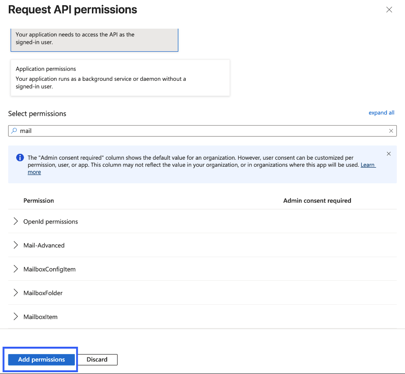The width and height of the screenshot is (405, 374).
Task: Close the Request API permissions panel
Action: coord(389,10)
